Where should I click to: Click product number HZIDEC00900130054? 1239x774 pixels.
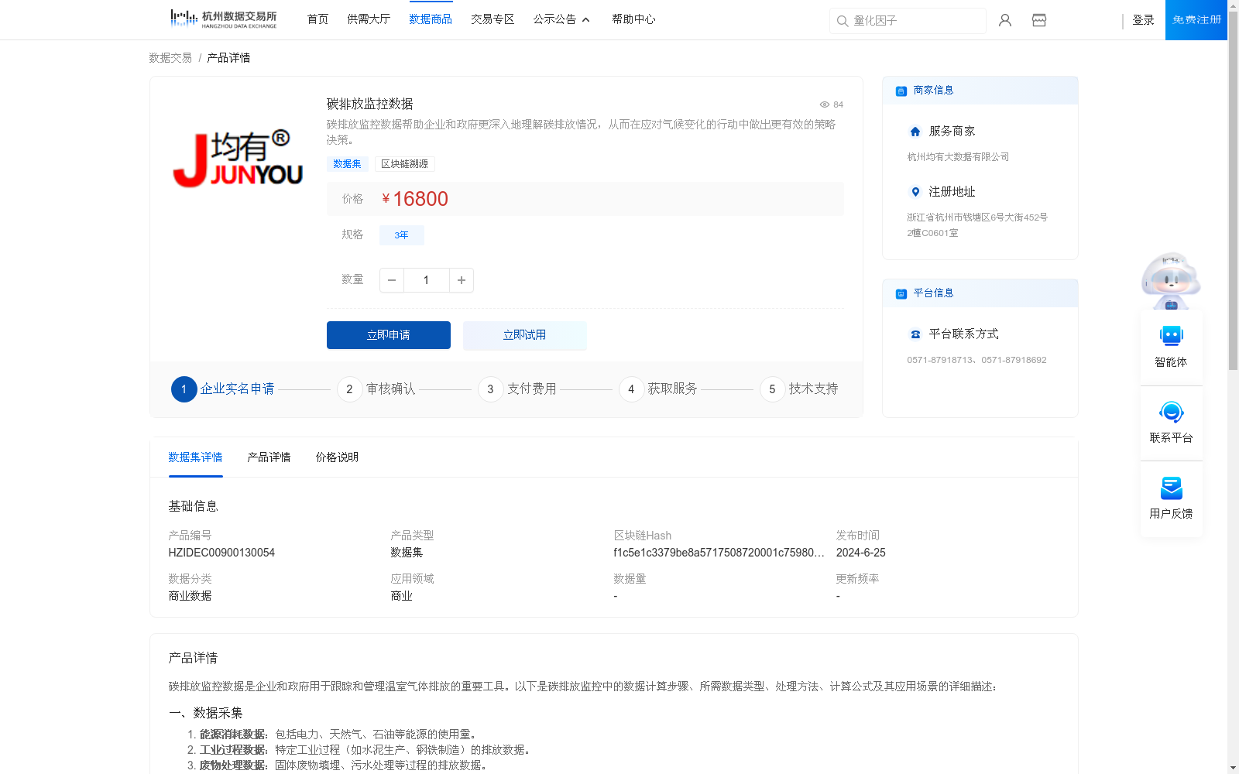[x=221, y=553]
